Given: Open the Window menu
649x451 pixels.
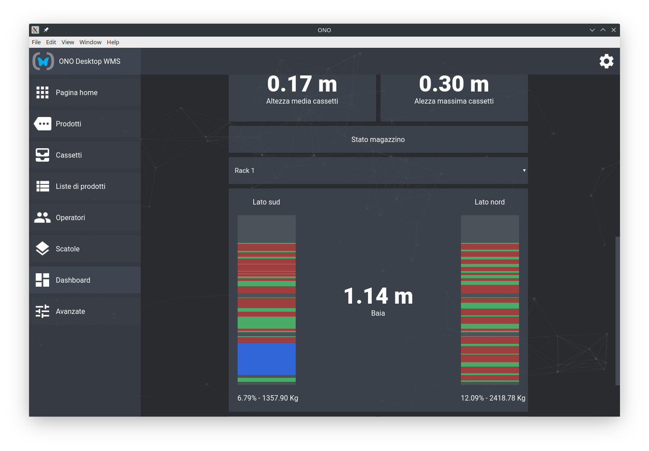Looking at the screenshot, I should pyautogui.click(x=90, y=42).
